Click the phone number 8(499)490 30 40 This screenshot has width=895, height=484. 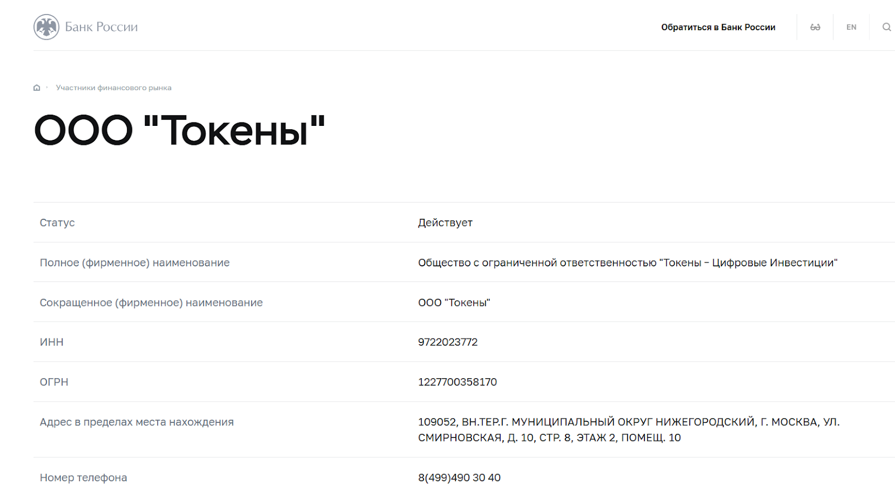(x=459, y=477)
